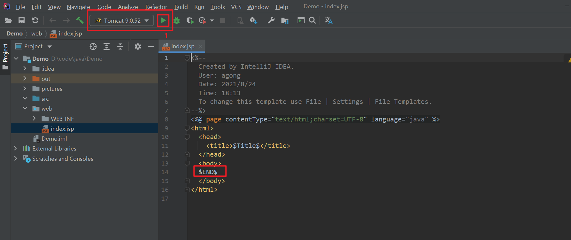Expand Scratches and Consoles node
The height and width of the screenshot is (240, 571).
coord(16,158)
